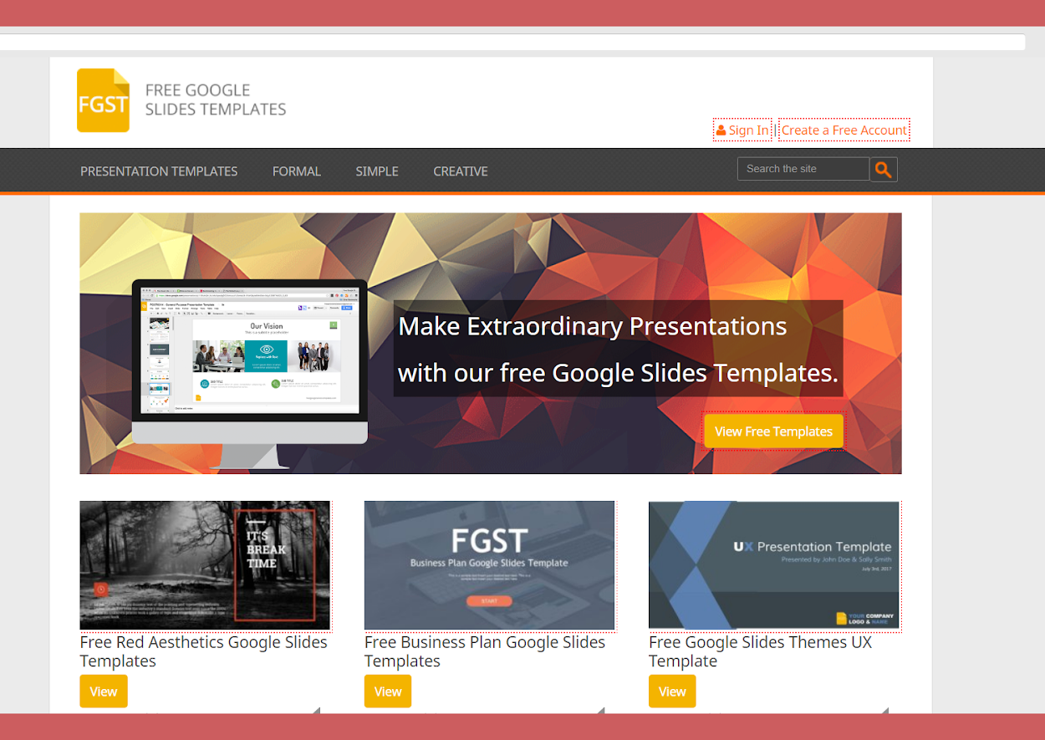Select the Formal navigation item

297,171
